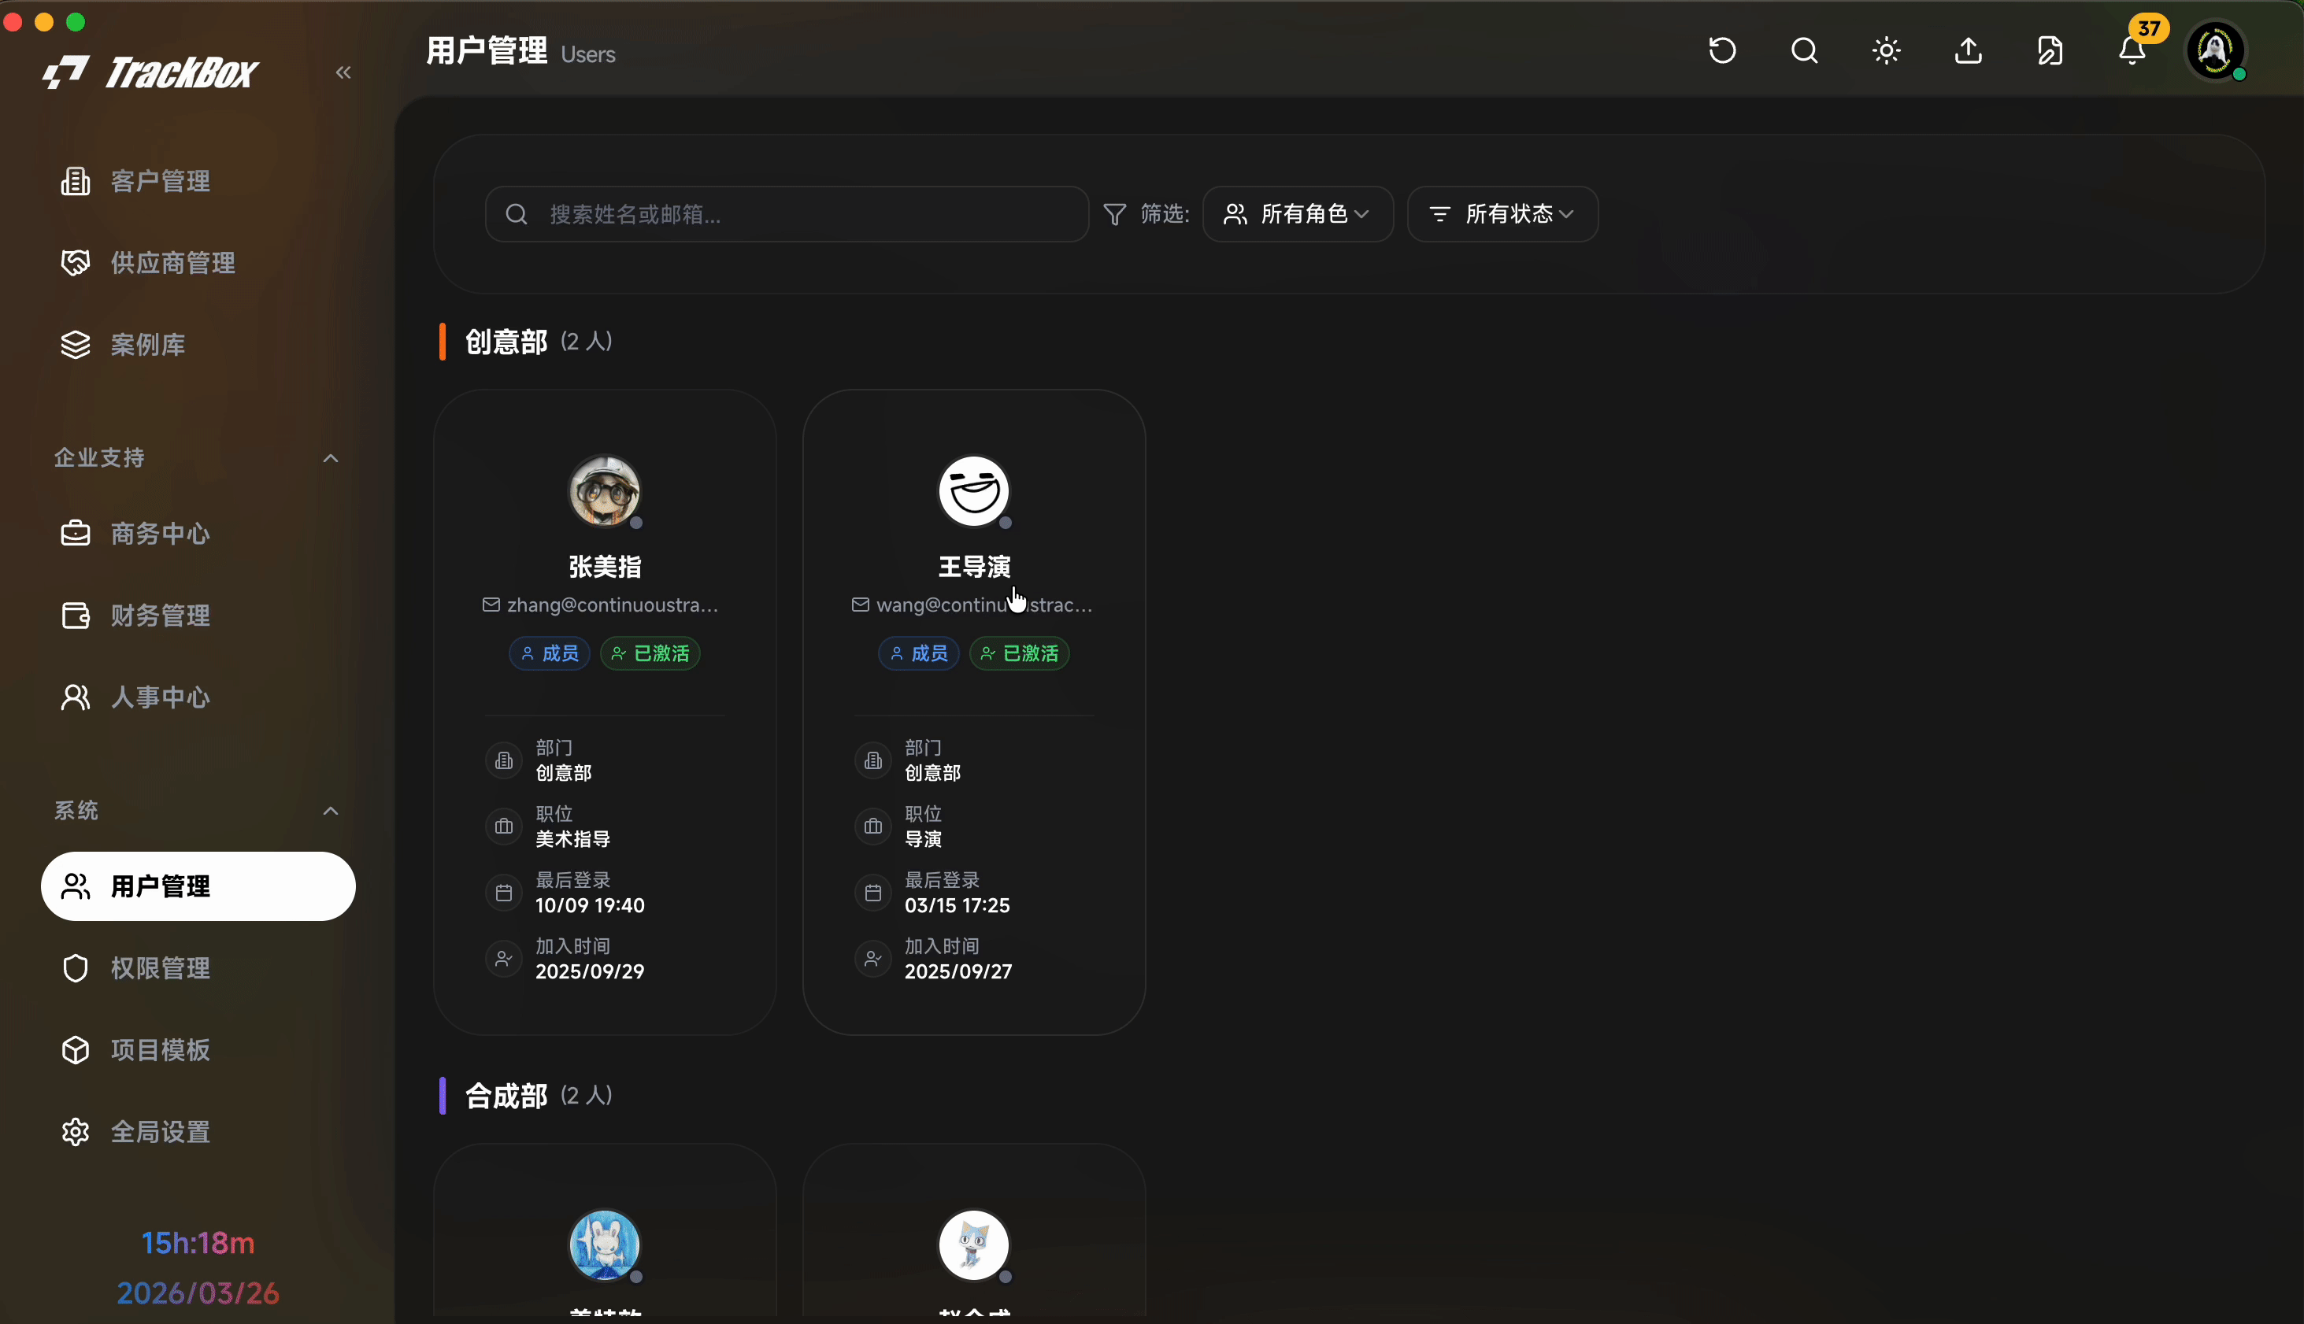Image resolution: width=2304 pixels, height=1324 pixels.
Task: Click 已激活 badge on 张美指 card
Action: [650, 654]
